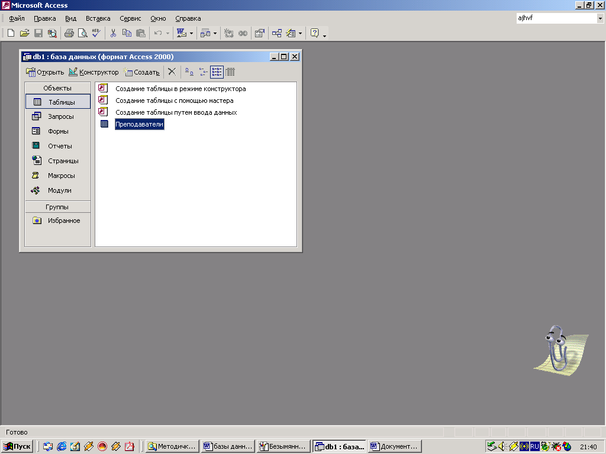Open the Окно menu
606x454 pixels.
point(158,18)
